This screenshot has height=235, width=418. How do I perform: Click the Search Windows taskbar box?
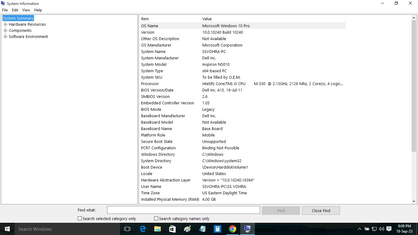click(x=67, y=229)
